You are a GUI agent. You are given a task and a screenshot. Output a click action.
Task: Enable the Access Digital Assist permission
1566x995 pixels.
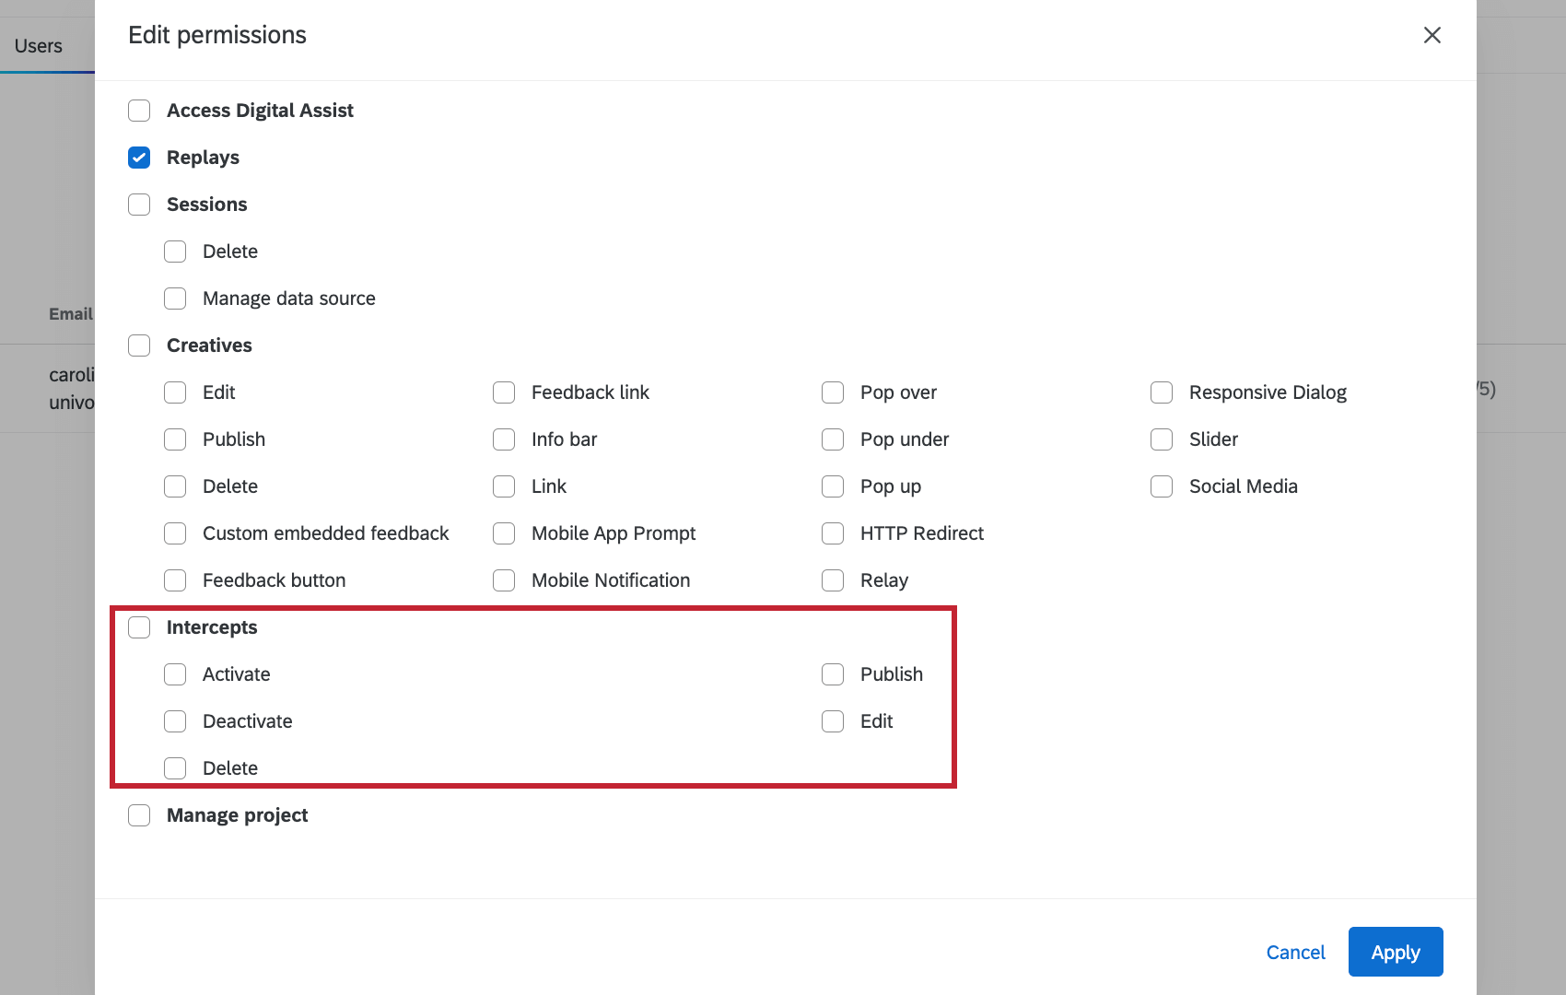pyautogui.click(x=139, y=111)
